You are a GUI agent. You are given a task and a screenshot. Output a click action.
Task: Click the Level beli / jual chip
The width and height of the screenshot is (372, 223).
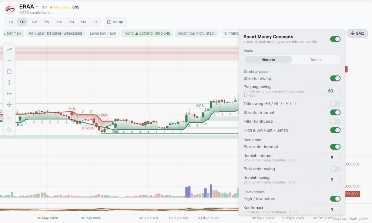[x=103, y=33]
